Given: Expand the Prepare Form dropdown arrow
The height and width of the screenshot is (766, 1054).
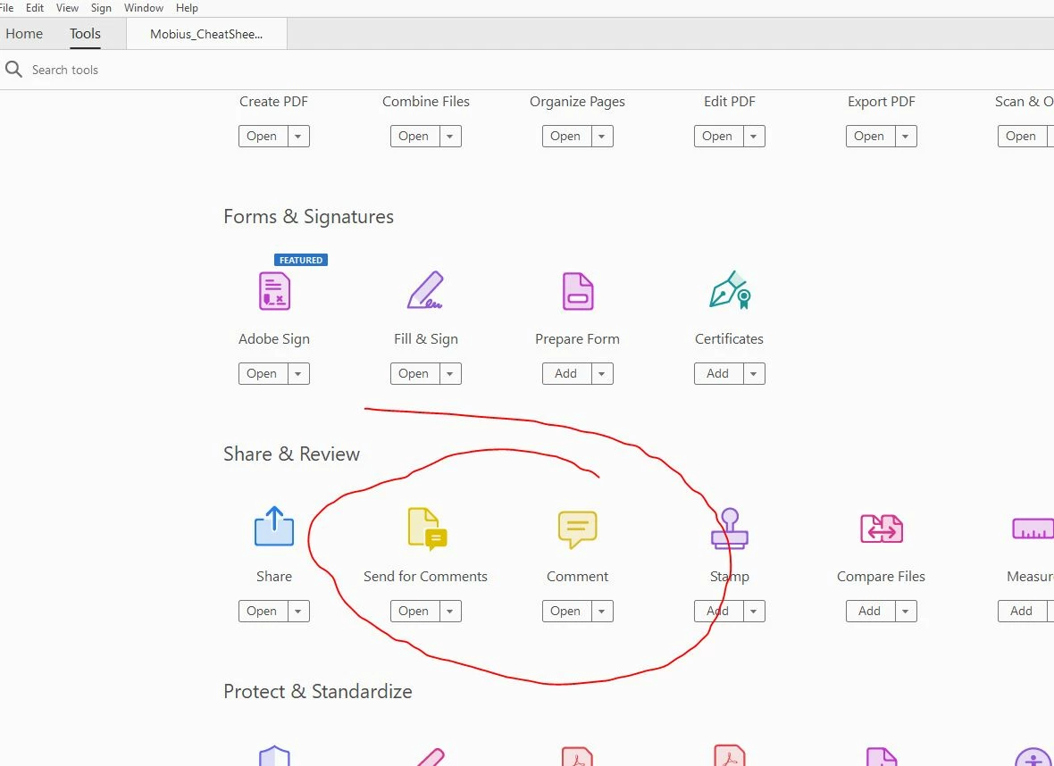Looking at the screenshot, I should pyautogui.click(x=602, y=373).
